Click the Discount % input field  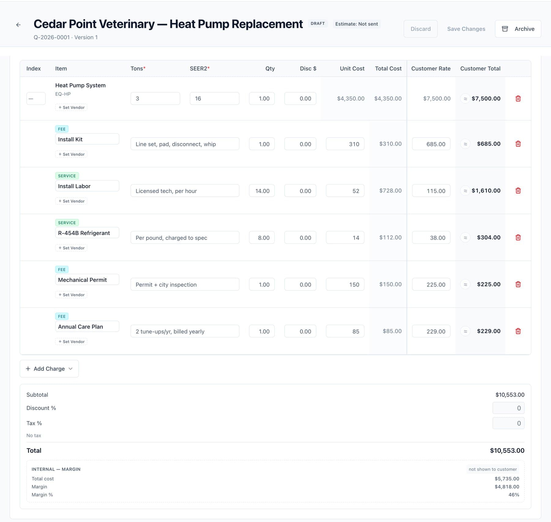[x=508, y=408]
